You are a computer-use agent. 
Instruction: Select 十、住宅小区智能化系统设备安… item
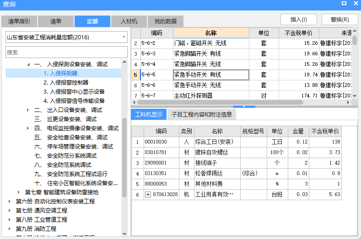[x=76, y=183]
